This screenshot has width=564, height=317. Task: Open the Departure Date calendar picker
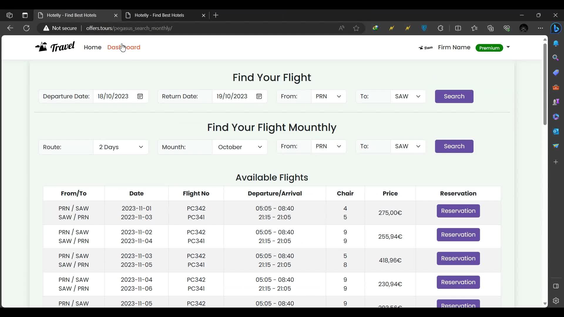pos(140,97)
